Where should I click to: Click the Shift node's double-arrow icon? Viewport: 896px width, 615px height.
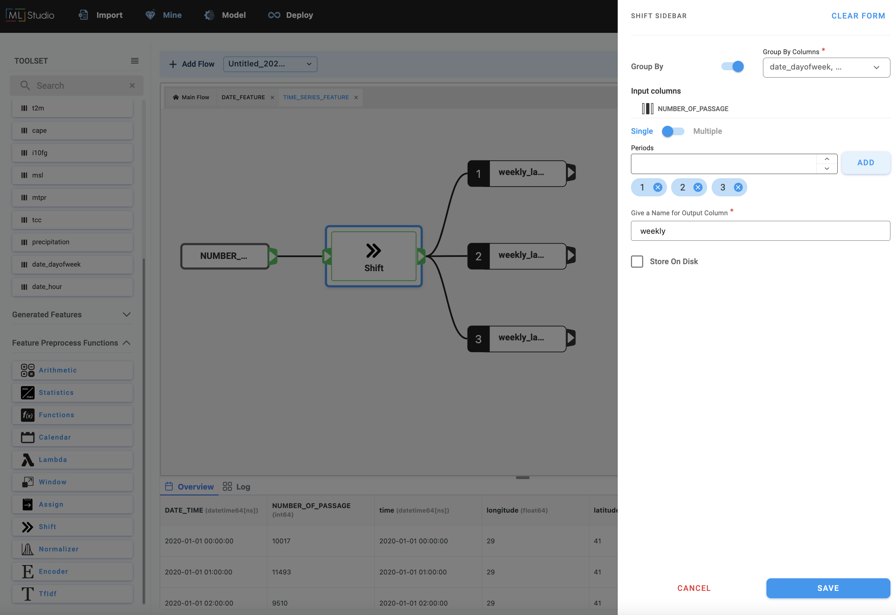[373, 251]
